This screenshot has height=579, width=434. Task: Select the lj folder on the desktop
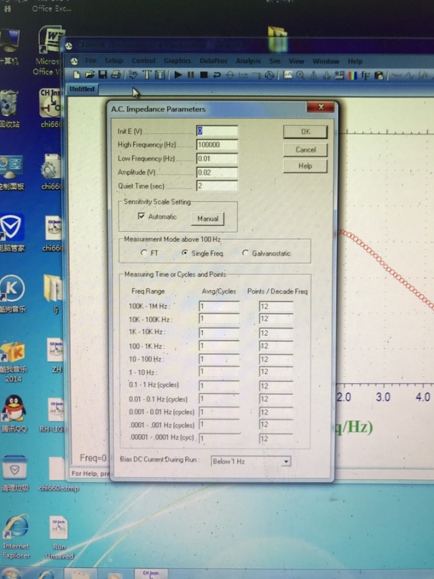click(x=54, y=294)
